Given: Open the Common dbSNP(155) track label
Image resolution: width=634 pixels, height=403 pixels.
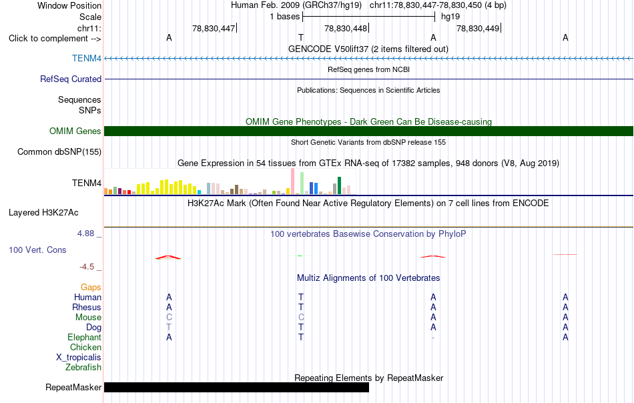Looking at the screenshot, I should 59,152.
